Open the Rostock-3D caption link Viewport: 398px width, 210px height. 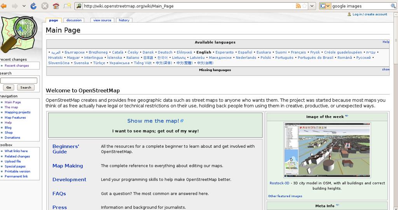pos(279,183)
